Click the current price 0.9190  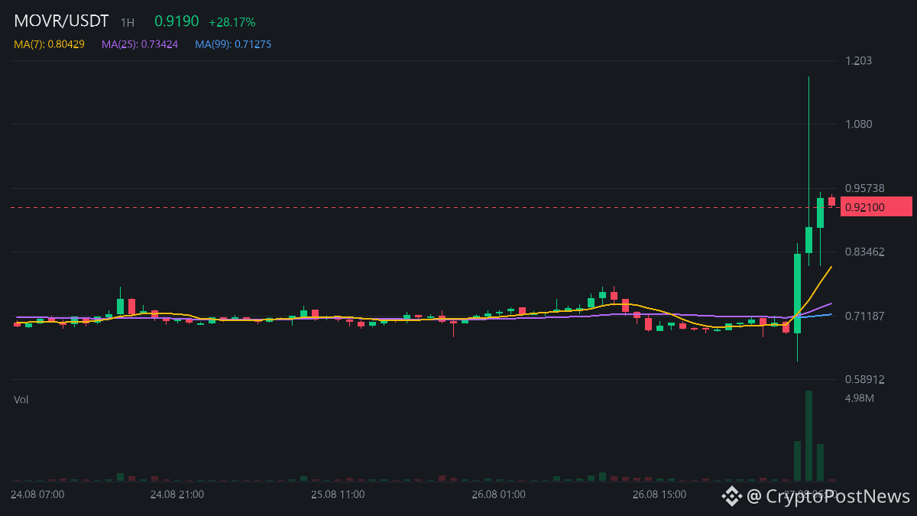click(x=177, y=21)
